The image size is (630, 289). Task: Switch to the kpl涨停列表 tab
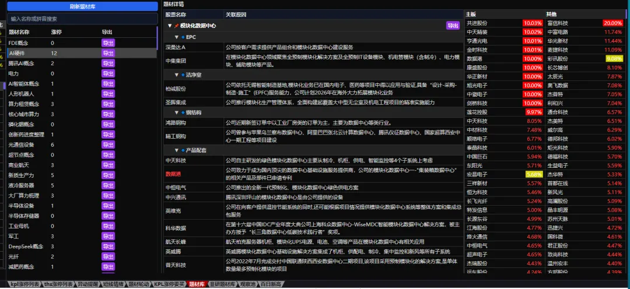tap(25, 284)
